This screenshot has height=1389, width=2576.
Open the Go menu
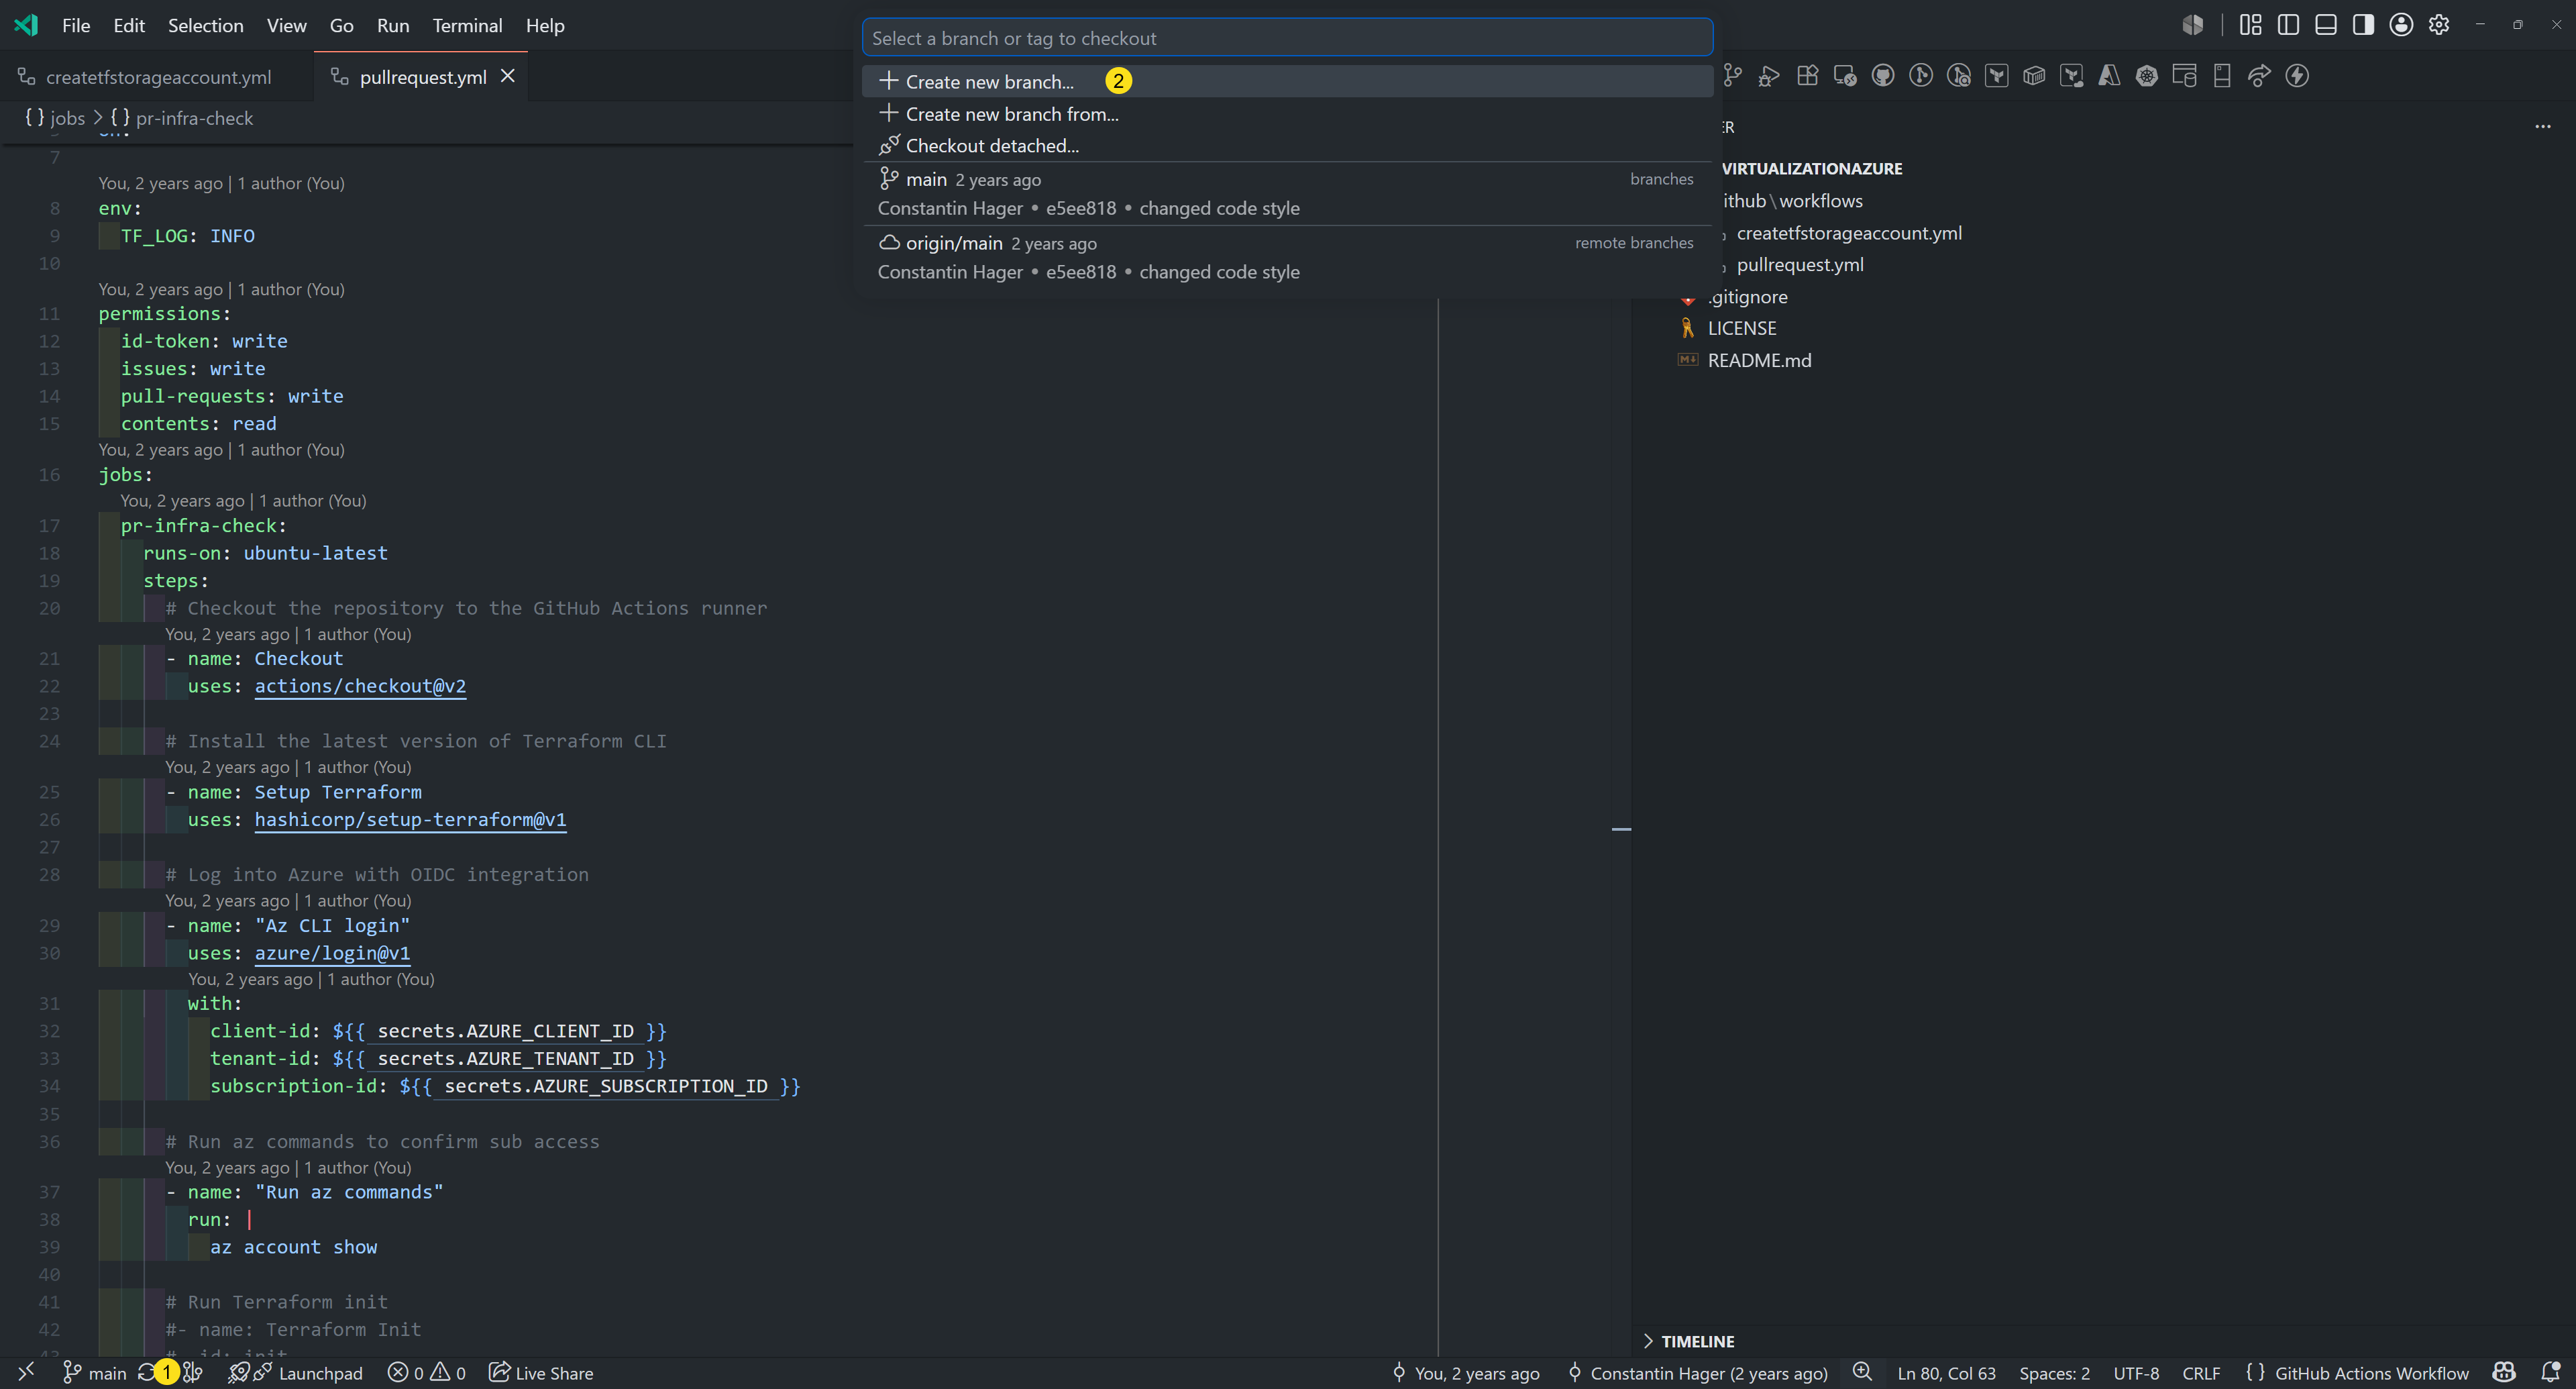(341, 25)
